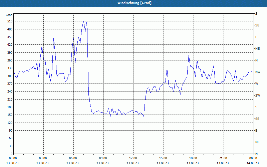Click the 21:00 time axis label

point(224,158)
